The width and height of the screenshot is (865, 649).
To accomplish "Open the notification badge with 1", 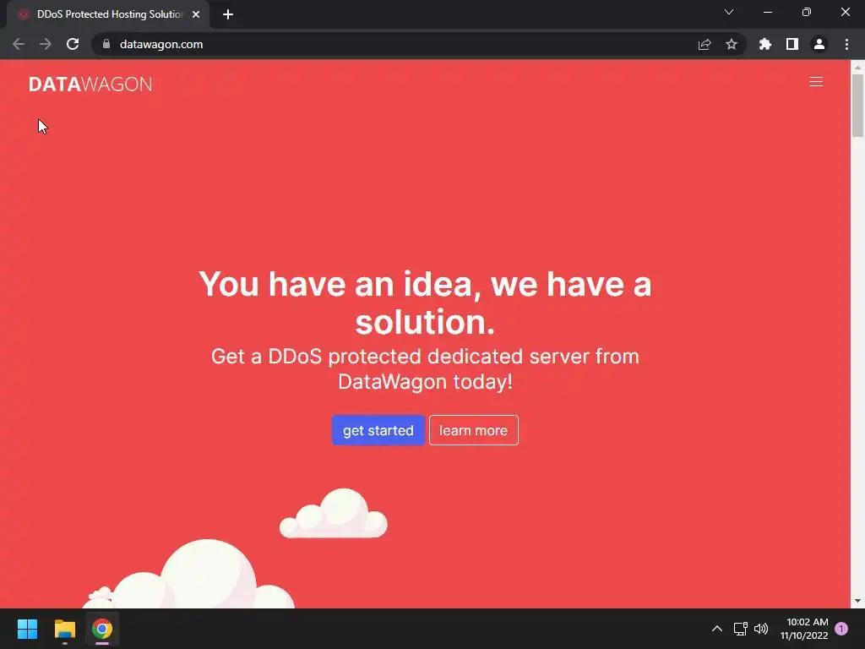I will coord(841,629).
